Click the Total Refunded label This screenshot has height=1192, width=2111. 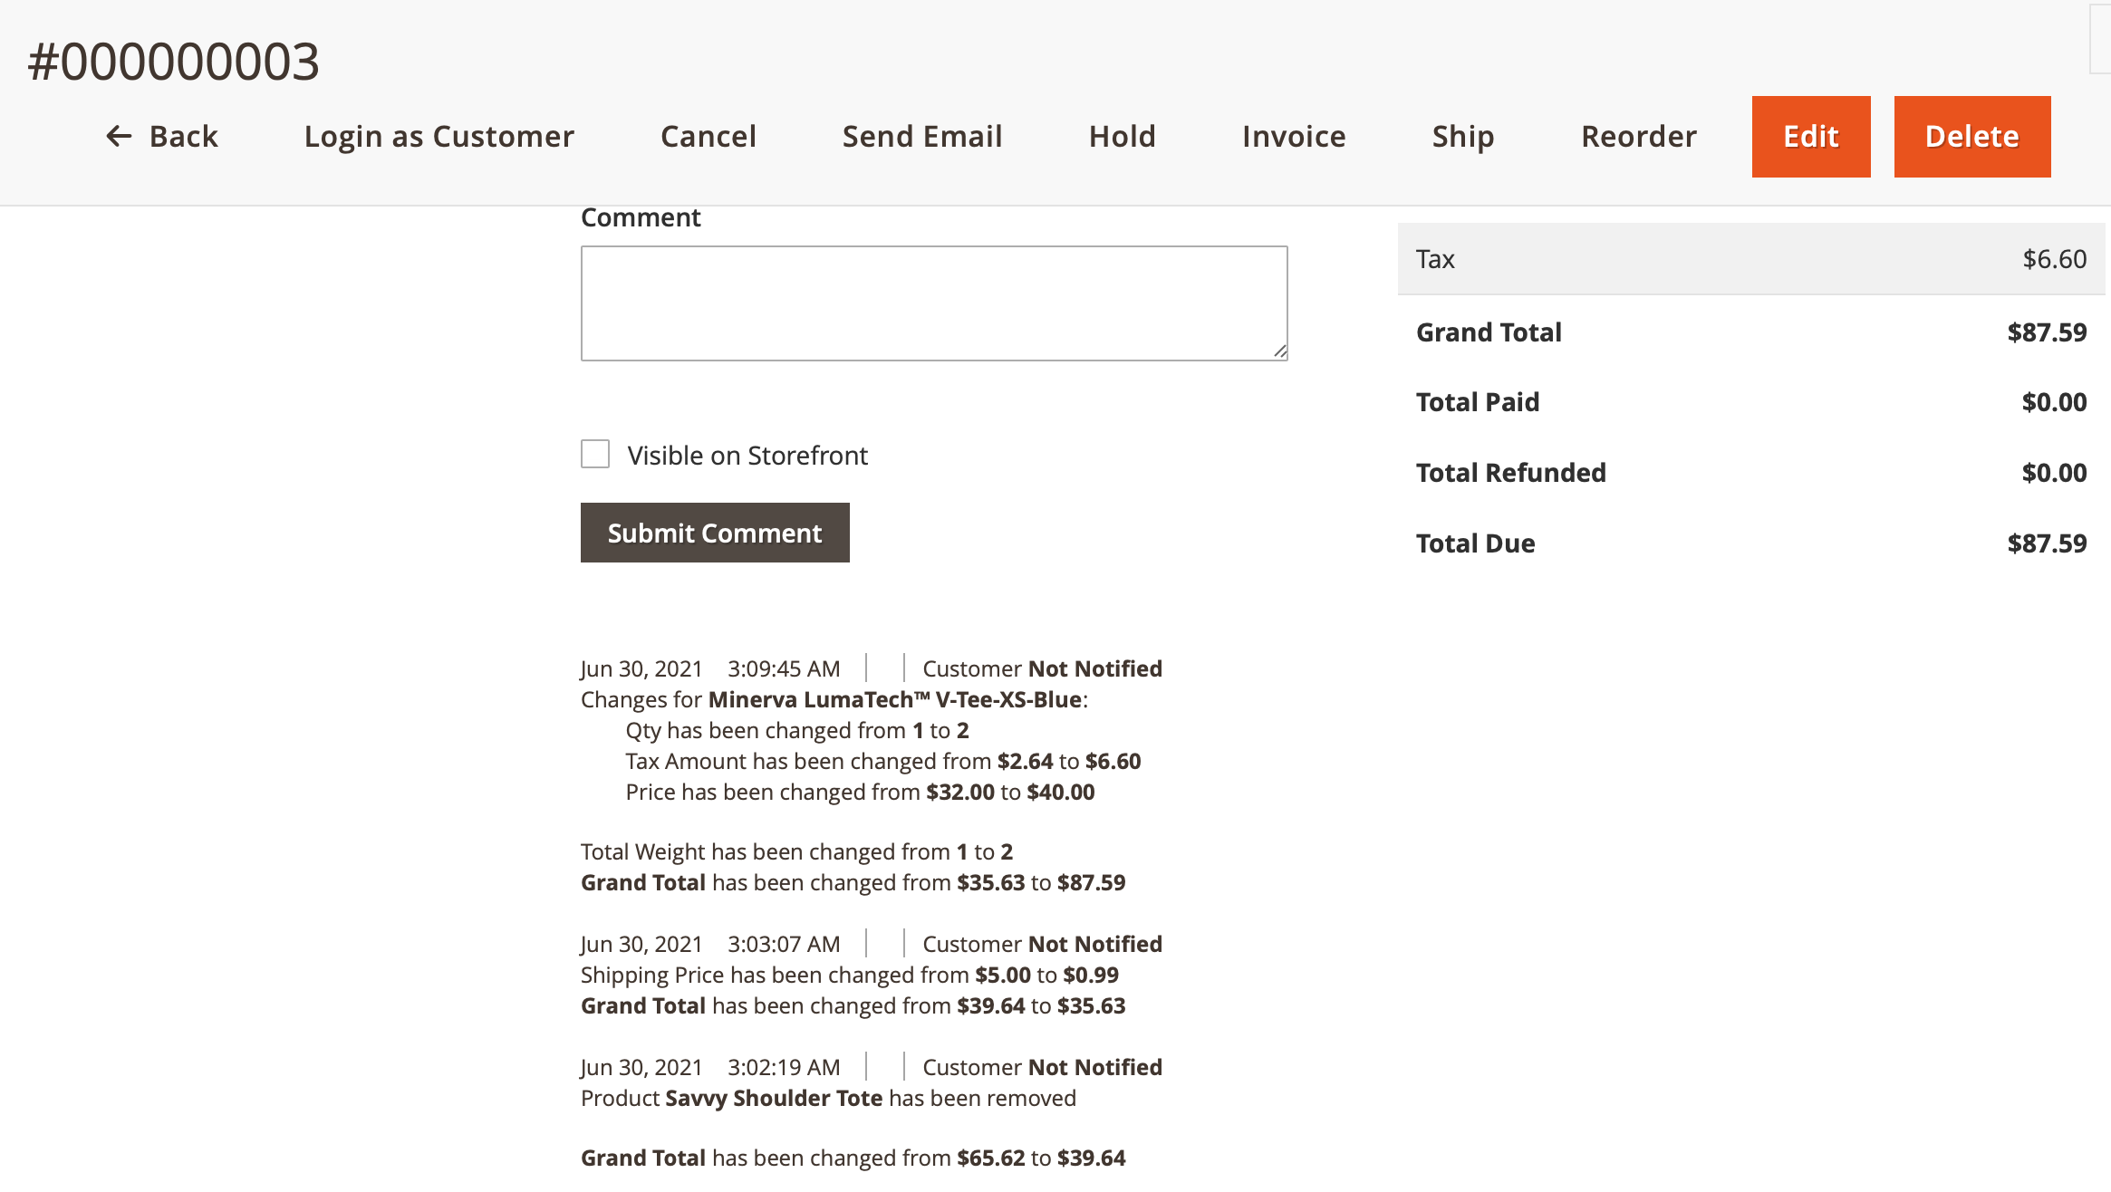(1511, 473)
